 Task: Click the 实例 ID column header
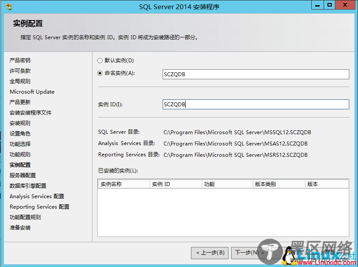click(176, 184)
